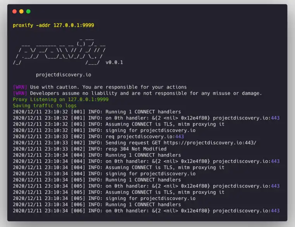Select [004] 'signing for projectdiscovery.io' log line

pos(104,174)
